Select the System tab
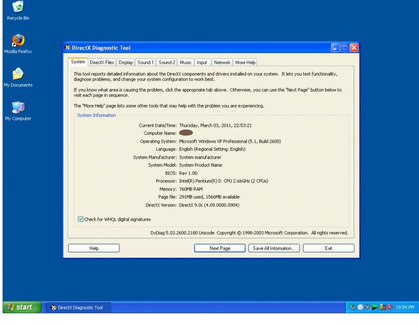The image size is (419, 324). 78,62
